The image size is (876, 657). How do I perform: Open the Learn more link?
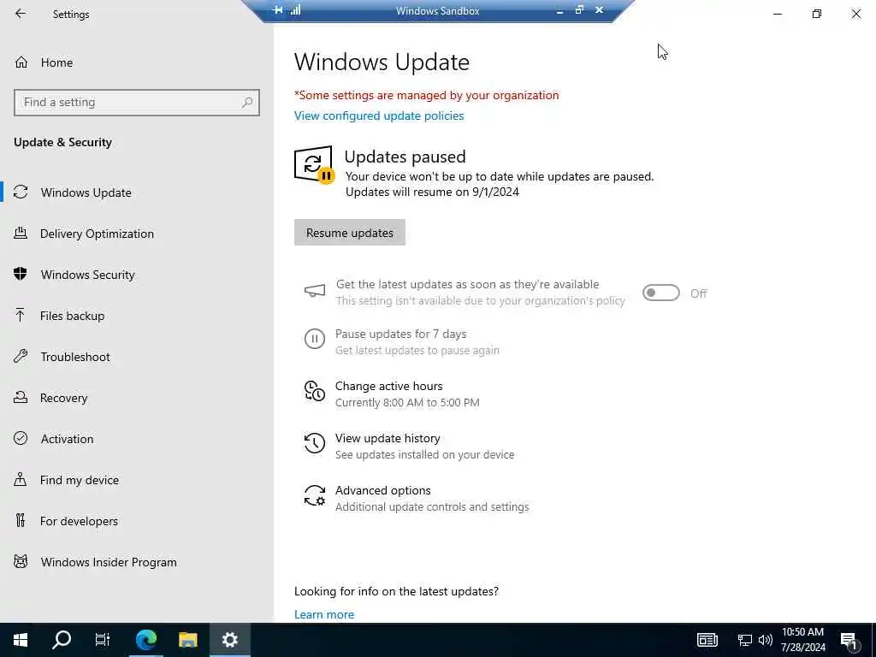[324, 614]
